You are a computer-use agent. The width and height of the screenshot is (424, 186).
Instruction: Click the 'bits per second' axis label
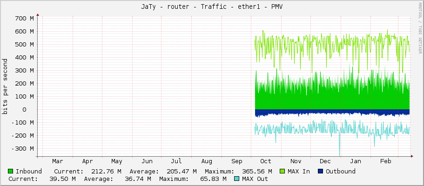click(x=5, y=86)
